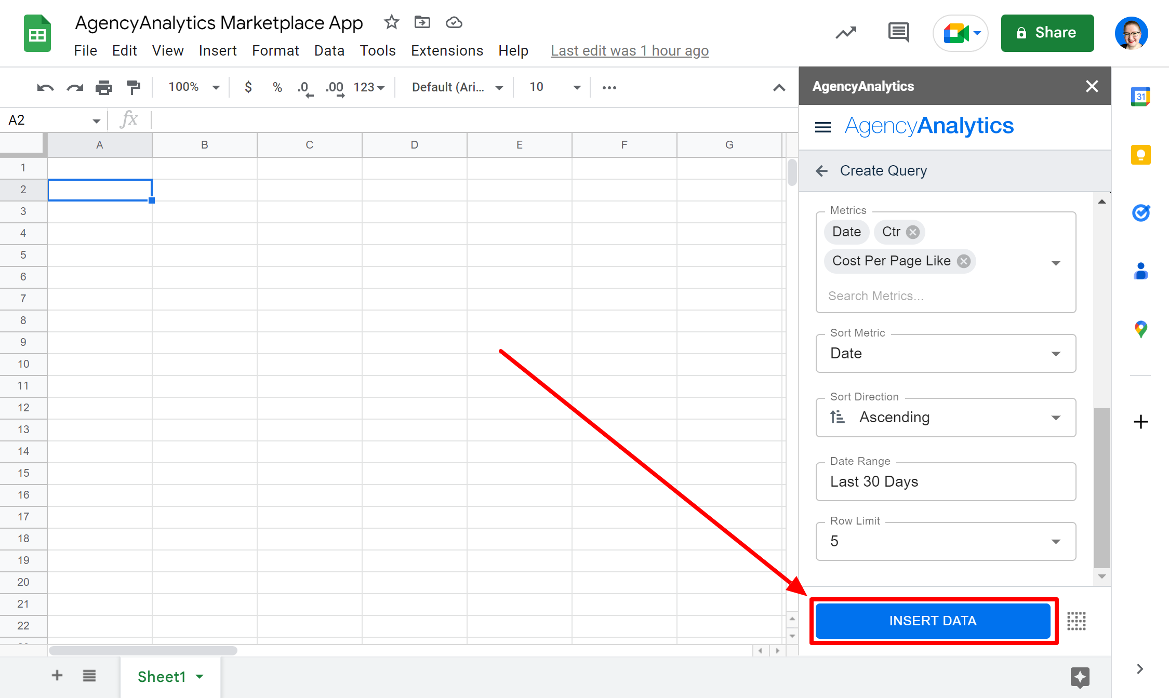Click the print icon in toolbar
Image resolution: width=1169 pixels, height=698 pixels.
pos(103,87)
